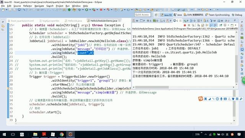Open the Source menu
Viewport: 245px width, 138px height.
pyautogui.click(x=17, y=6)
